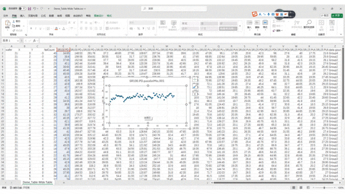Screen dimensions: 345x194
Task: Click the Sort and Filter icon
Action: click(x=296, y=23)
